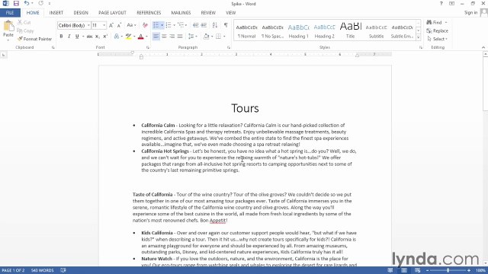Shrink font size with the smaller A icon
This screenshot has width=488, height=274.
click(x=119, y=25)
